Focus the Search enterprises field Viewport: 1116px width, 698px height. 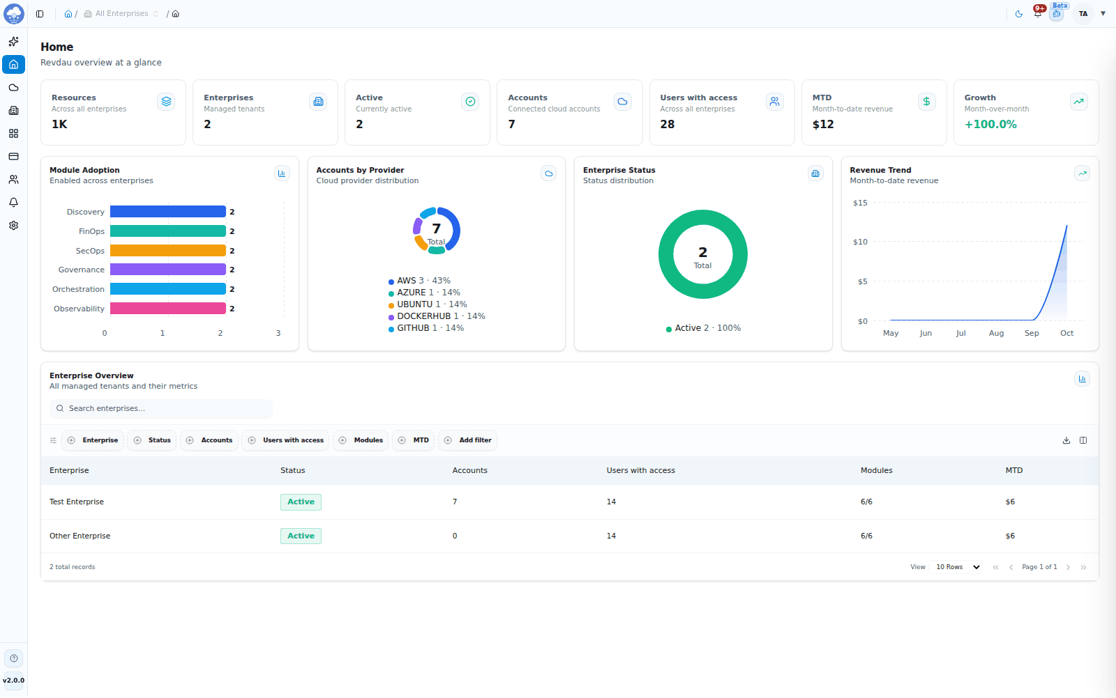[x=161, y=409]
